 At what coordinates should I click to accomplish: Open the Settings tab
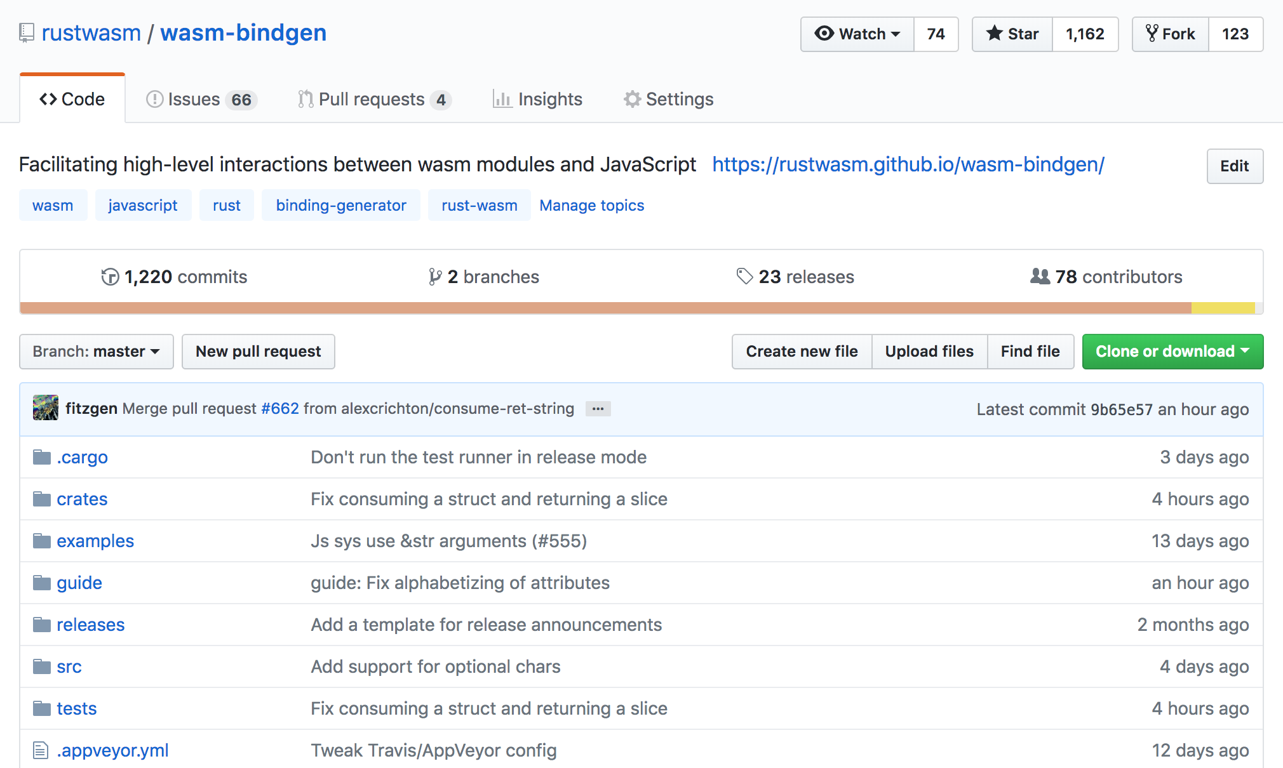point(668,99)
